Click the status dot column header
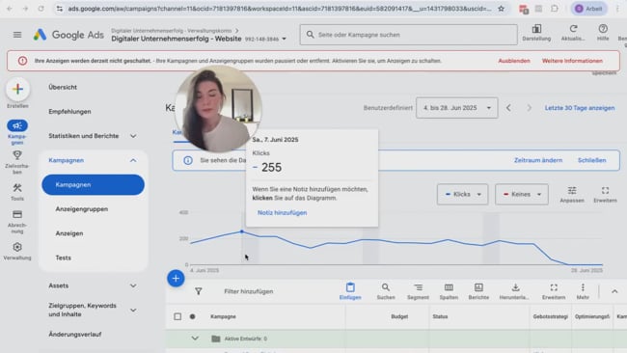This screenshot has width=627, height=353. pos(192,316)
